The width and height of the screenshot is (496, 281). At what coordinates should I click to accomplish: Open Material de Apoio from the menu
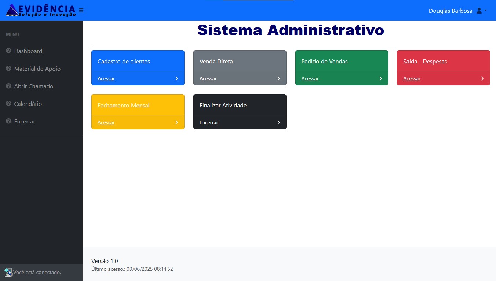37,69
